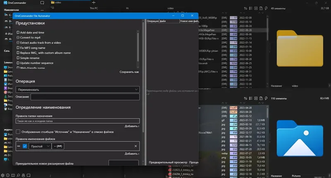The image size is (331, 178).
Task: Open the notes icon in bottom-left bar
Action: tap(29, 175)
